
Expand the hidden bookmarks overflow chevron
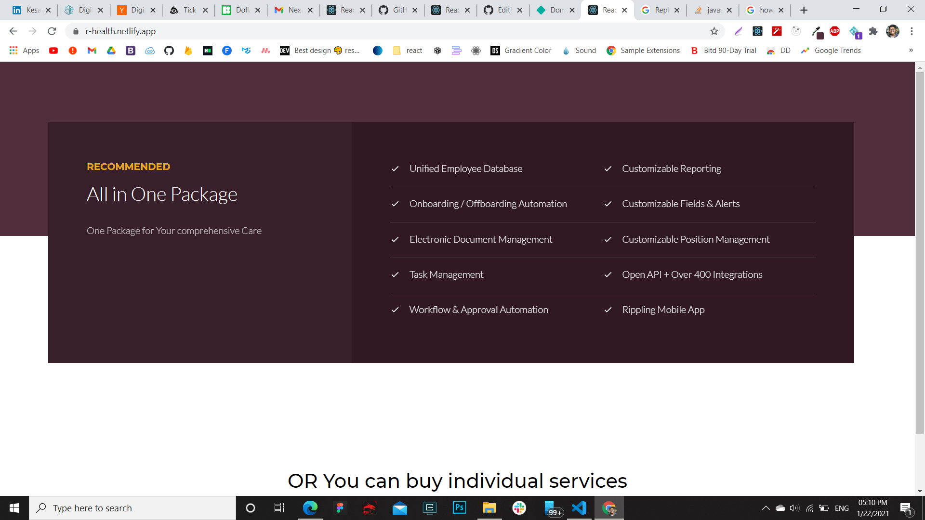pyautogui.click(x=911, y=51)
